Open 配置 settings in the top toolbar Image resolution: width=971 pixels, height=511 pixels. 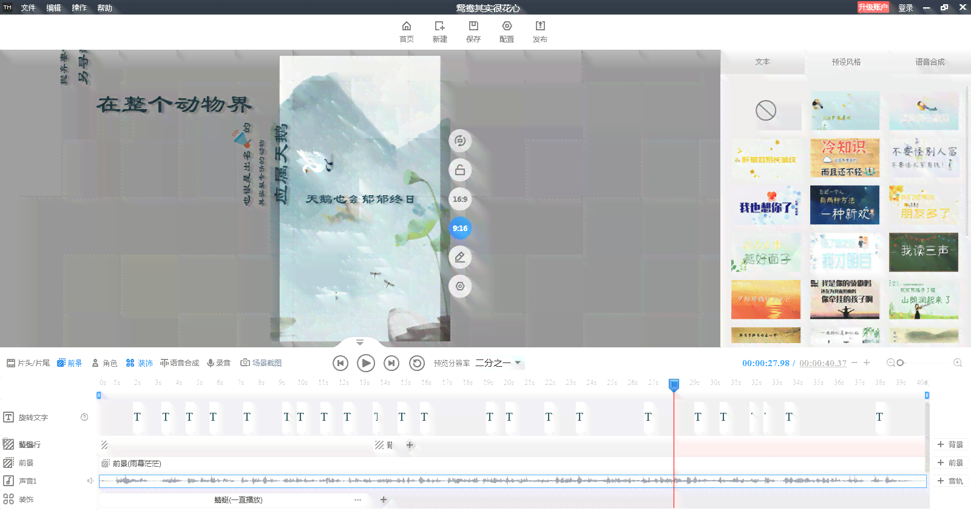pyautogui.click(x=507, y=32)
